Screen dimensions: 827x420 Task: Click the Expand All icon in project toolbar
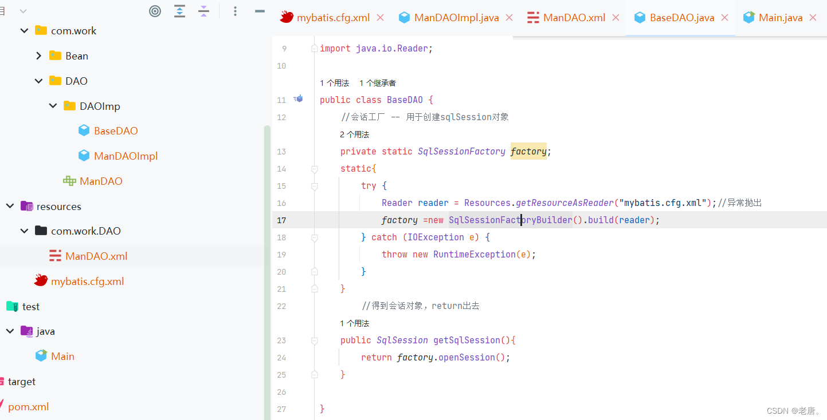point(180,11)
